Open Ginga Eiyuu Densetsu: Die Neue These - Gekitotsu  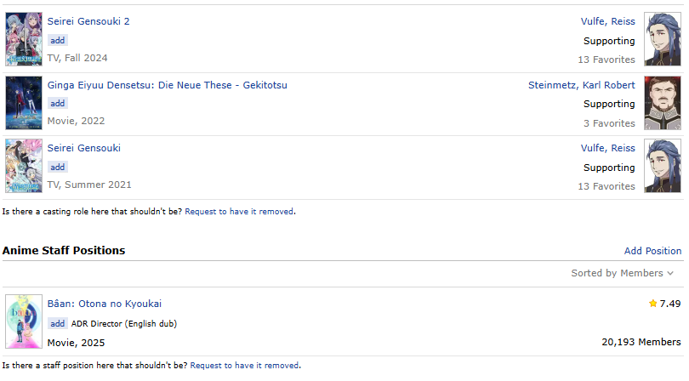(x=167, y=85)
